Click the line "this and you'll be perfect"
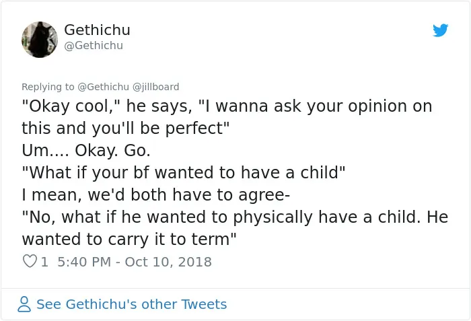The width and height of the screenshot is (471, 321). tap(126, 129)
